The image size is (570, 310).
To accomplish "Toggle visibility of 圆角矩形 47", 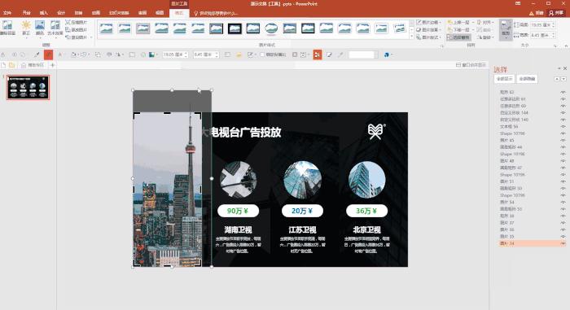I will [x=563, y=168].
